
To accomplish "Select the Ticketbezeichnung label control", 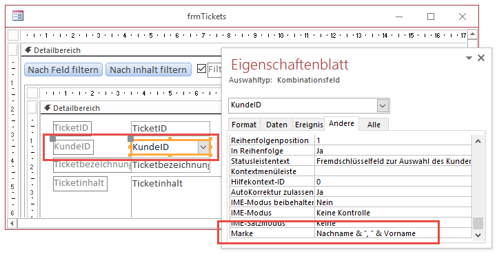I will click(x=92, y=165).
